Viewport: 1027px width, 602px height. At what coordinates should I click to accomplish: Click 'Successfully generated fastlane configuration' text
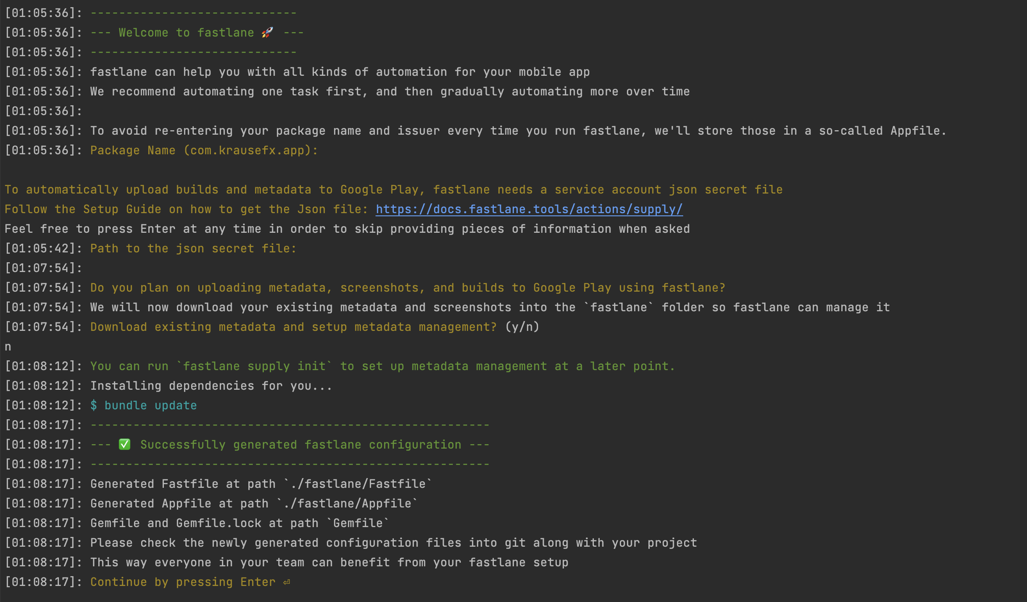(301, 445)
